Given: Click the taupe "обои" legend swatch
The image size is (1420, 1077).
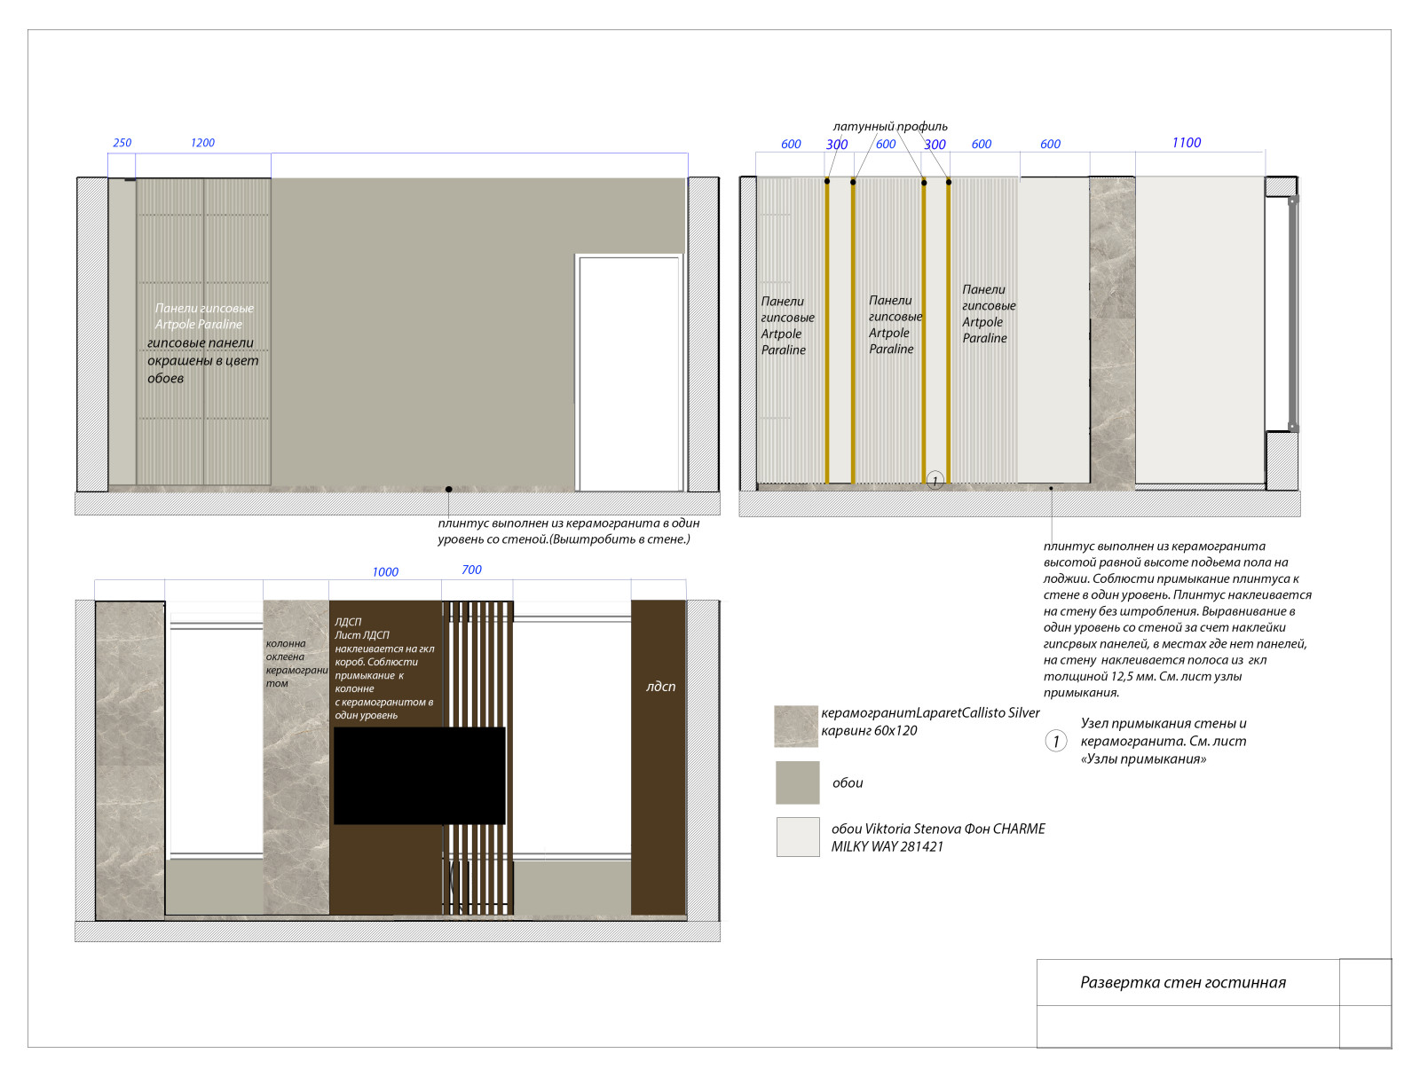Looking at the screenshot, I should coord(797,782).
